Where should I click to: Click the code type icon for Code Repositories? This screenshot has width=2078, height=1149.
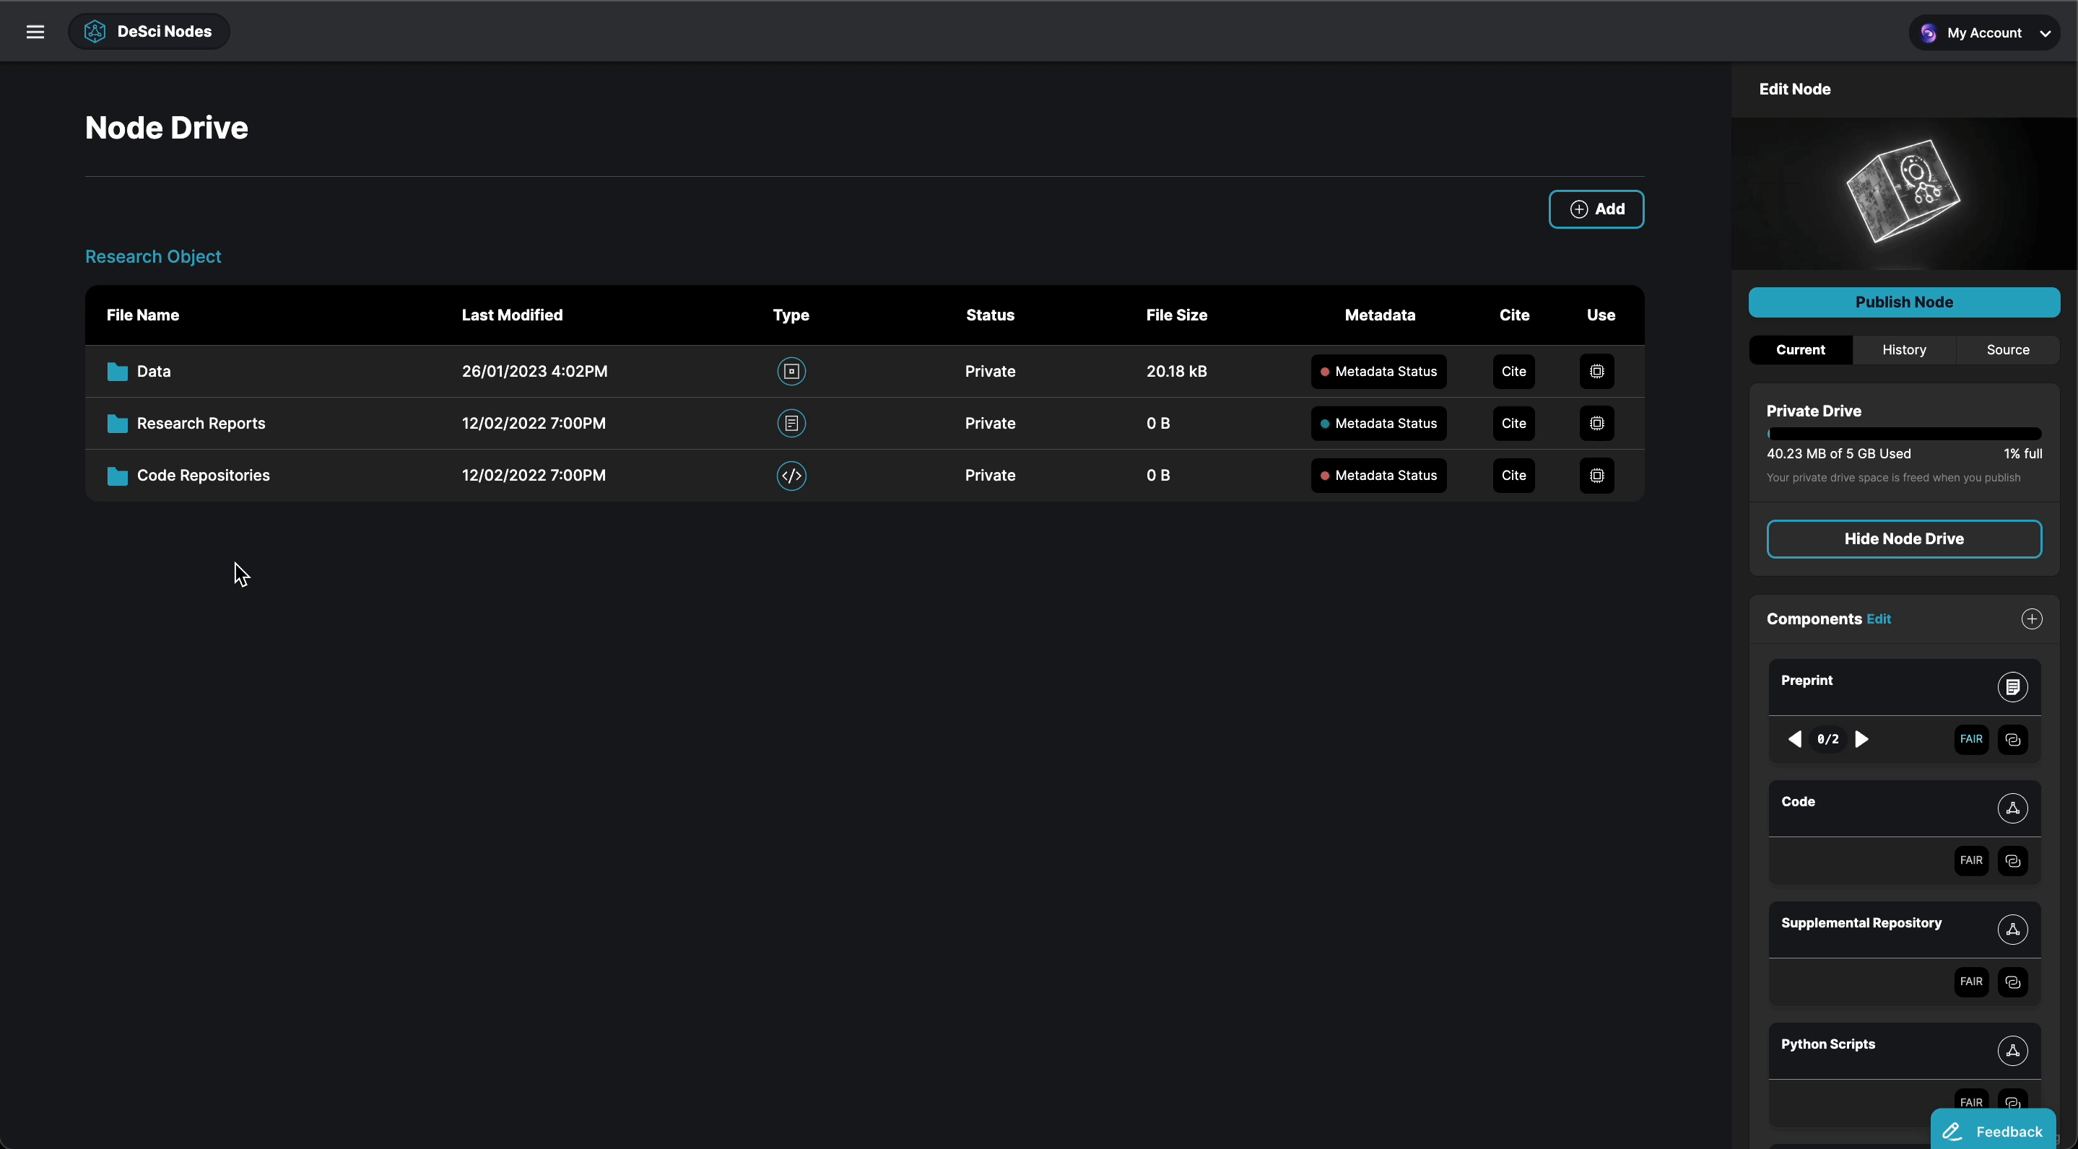pos(791,476)
